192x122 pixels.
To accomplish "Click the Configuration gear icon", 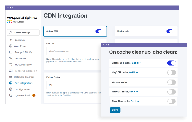I will 11,89.
